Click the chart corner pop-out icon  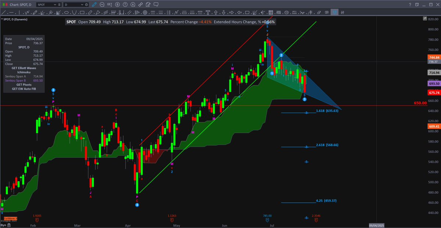click(x=425, y=19)
